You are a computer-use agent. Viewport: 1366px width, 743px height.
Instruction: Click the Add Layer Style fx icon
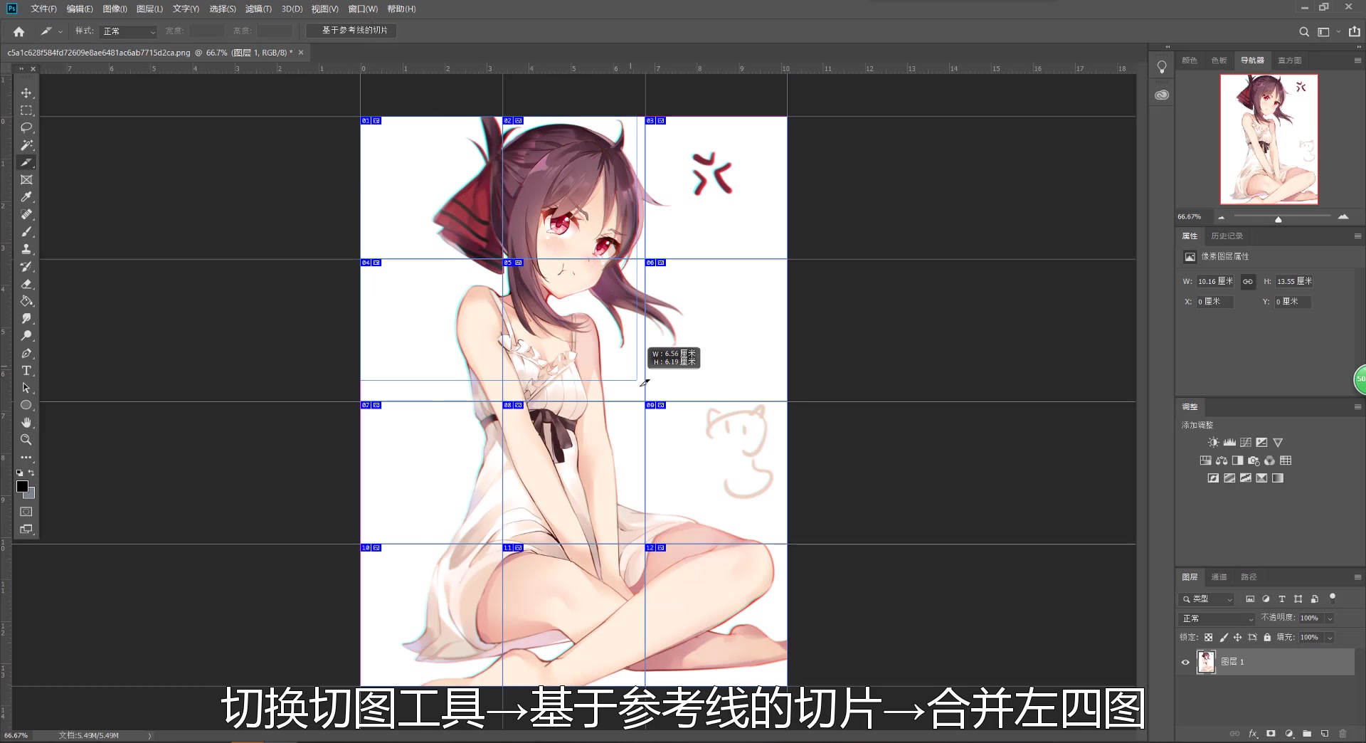point(1253,734)
